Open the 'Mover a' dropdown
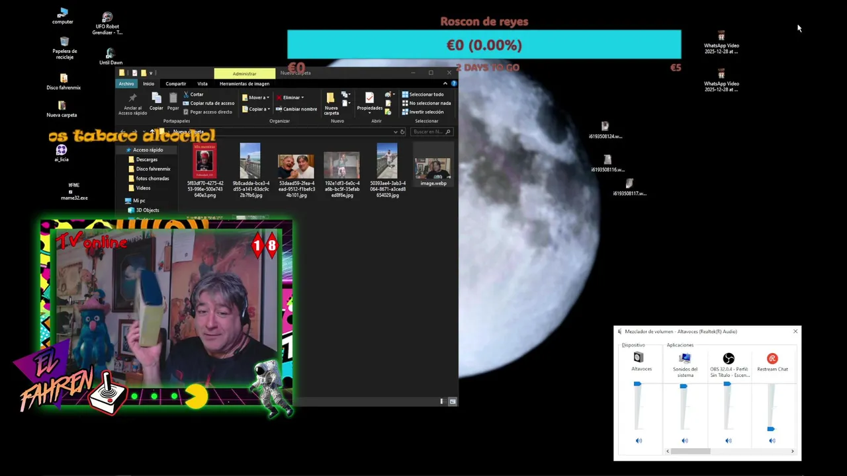Viewport: 847px width, 476px height. point(255,98)
